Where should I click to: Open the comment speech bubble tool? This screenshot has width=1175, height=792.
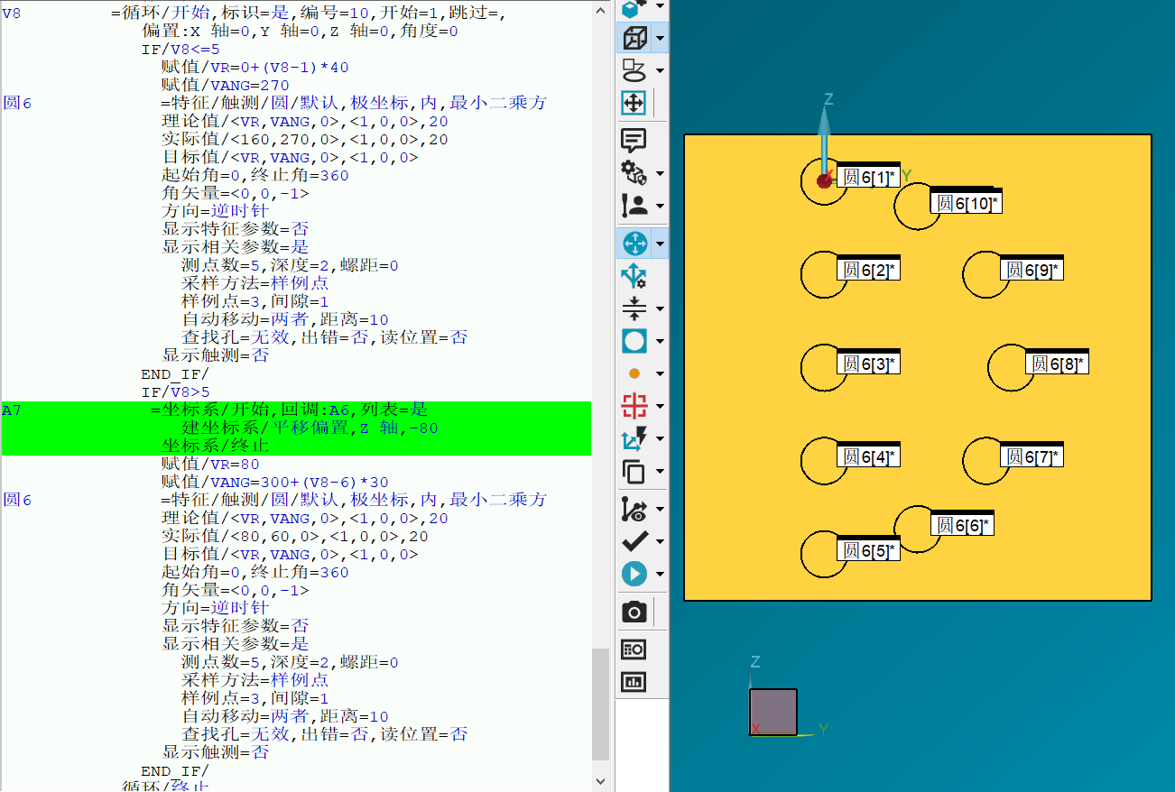point(634,141)
